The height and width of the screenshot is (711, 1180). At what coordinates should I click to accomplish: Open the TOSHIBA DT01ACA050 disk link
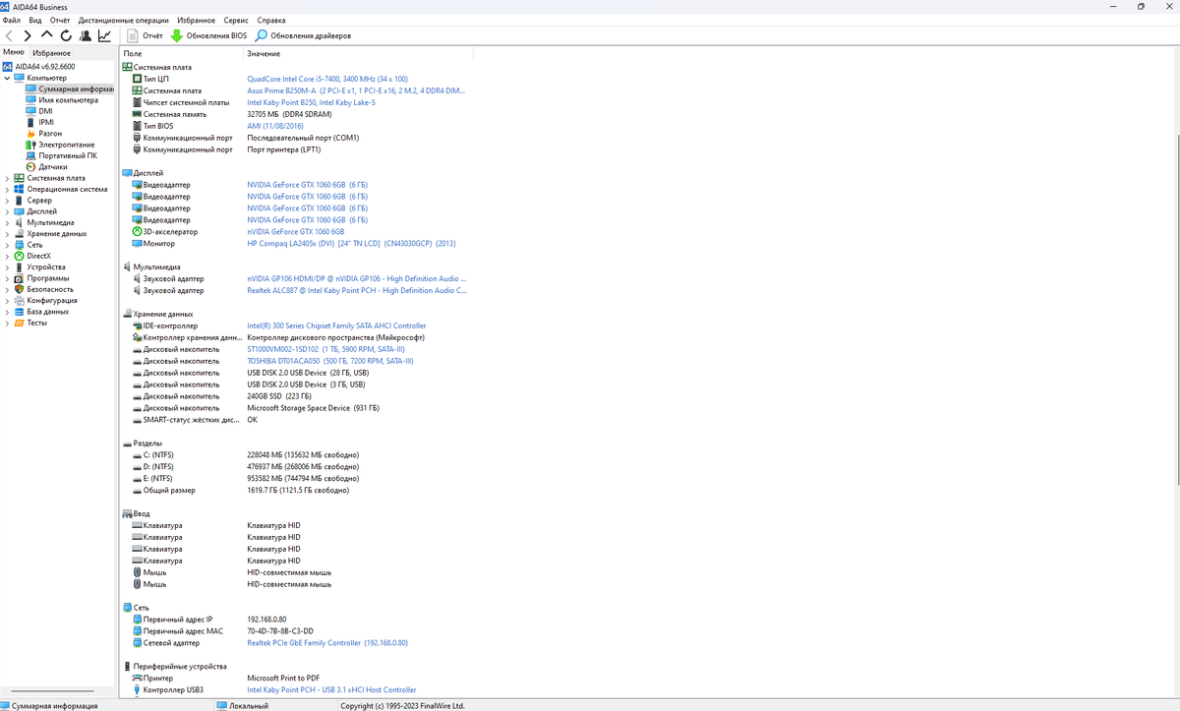(330, 361)
